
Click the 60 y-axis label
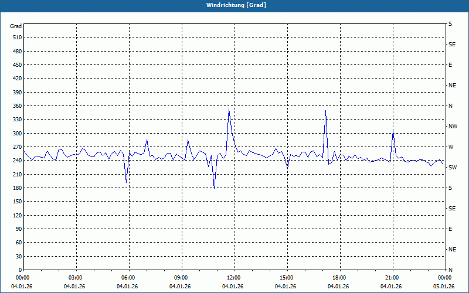pyautogui.click(x=19, y=243)
